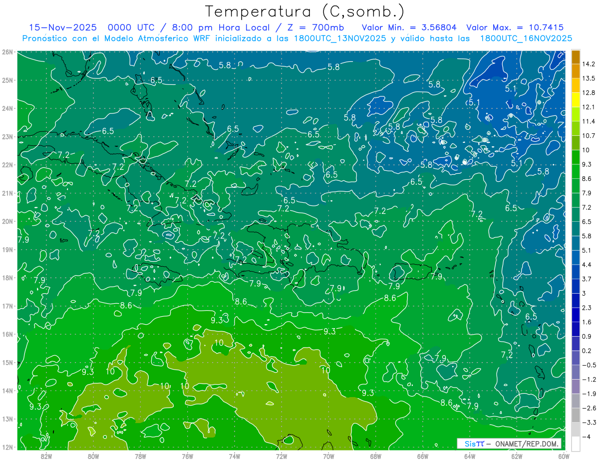Click the 1.6 label on the color bar legend
Viewport: 599px width, 463px height.
pos(587,322)
